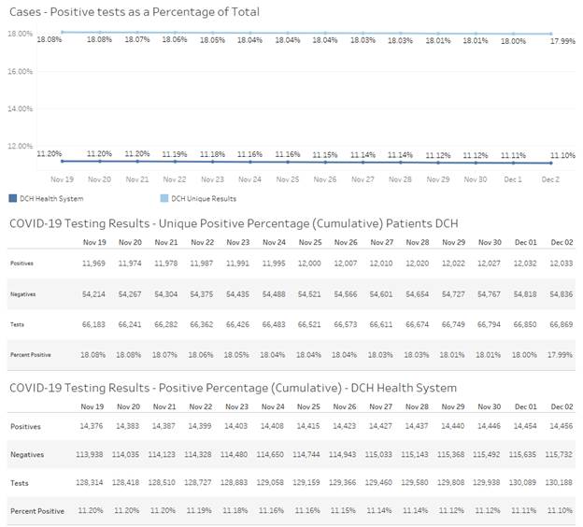Click the cell with value 130,188
Screen dimensions: 583x527
click(x=559, y=483)
